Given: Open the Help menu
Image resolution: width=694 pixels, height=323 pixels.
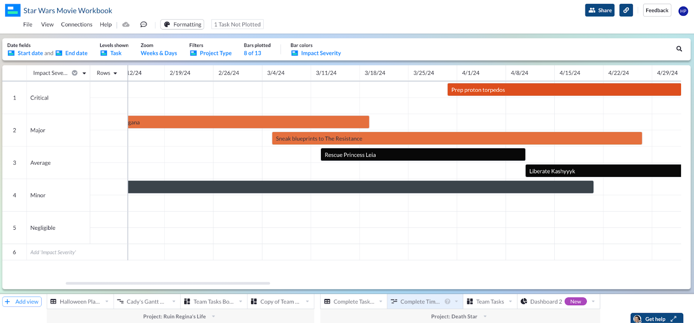Looking at the screenshot, I should [x=106, y=25].
